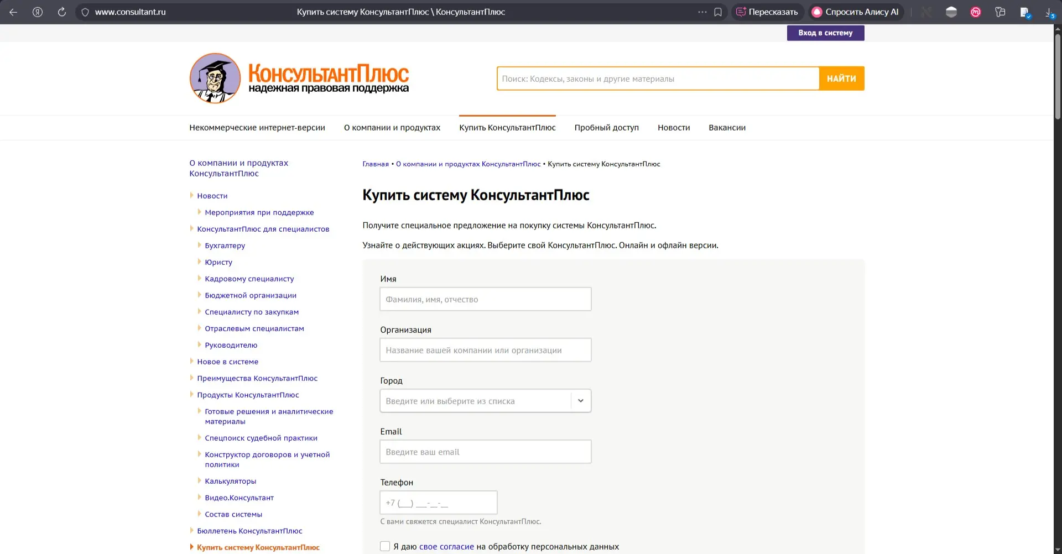This screenshot has height=554, width=1062.
Task: Focus the site search field
Action: (658, 79)
